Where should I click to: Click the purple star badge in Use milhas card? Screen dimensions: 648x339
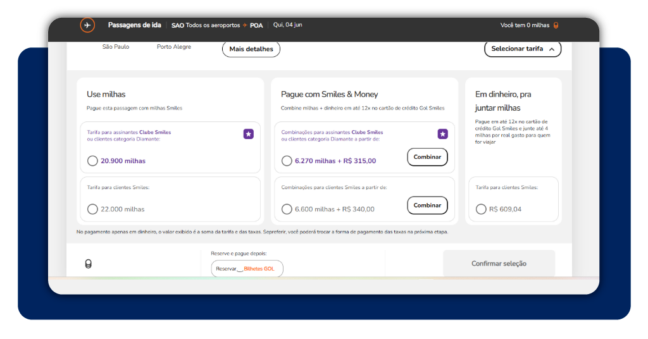point(248,134)
